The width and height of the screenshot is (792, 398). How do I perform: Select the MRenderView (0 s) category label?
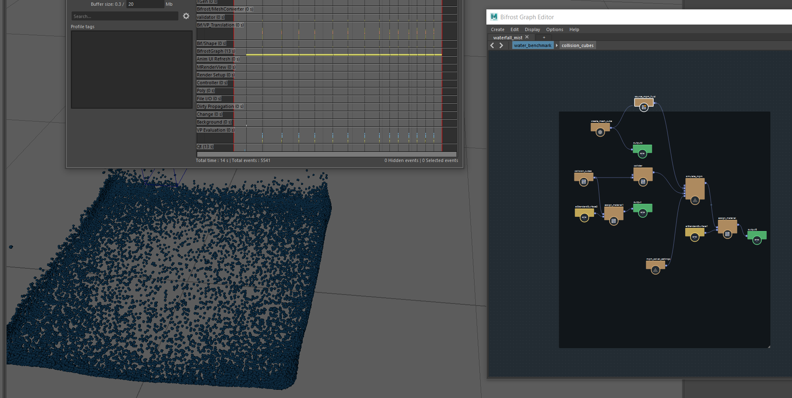216,67
